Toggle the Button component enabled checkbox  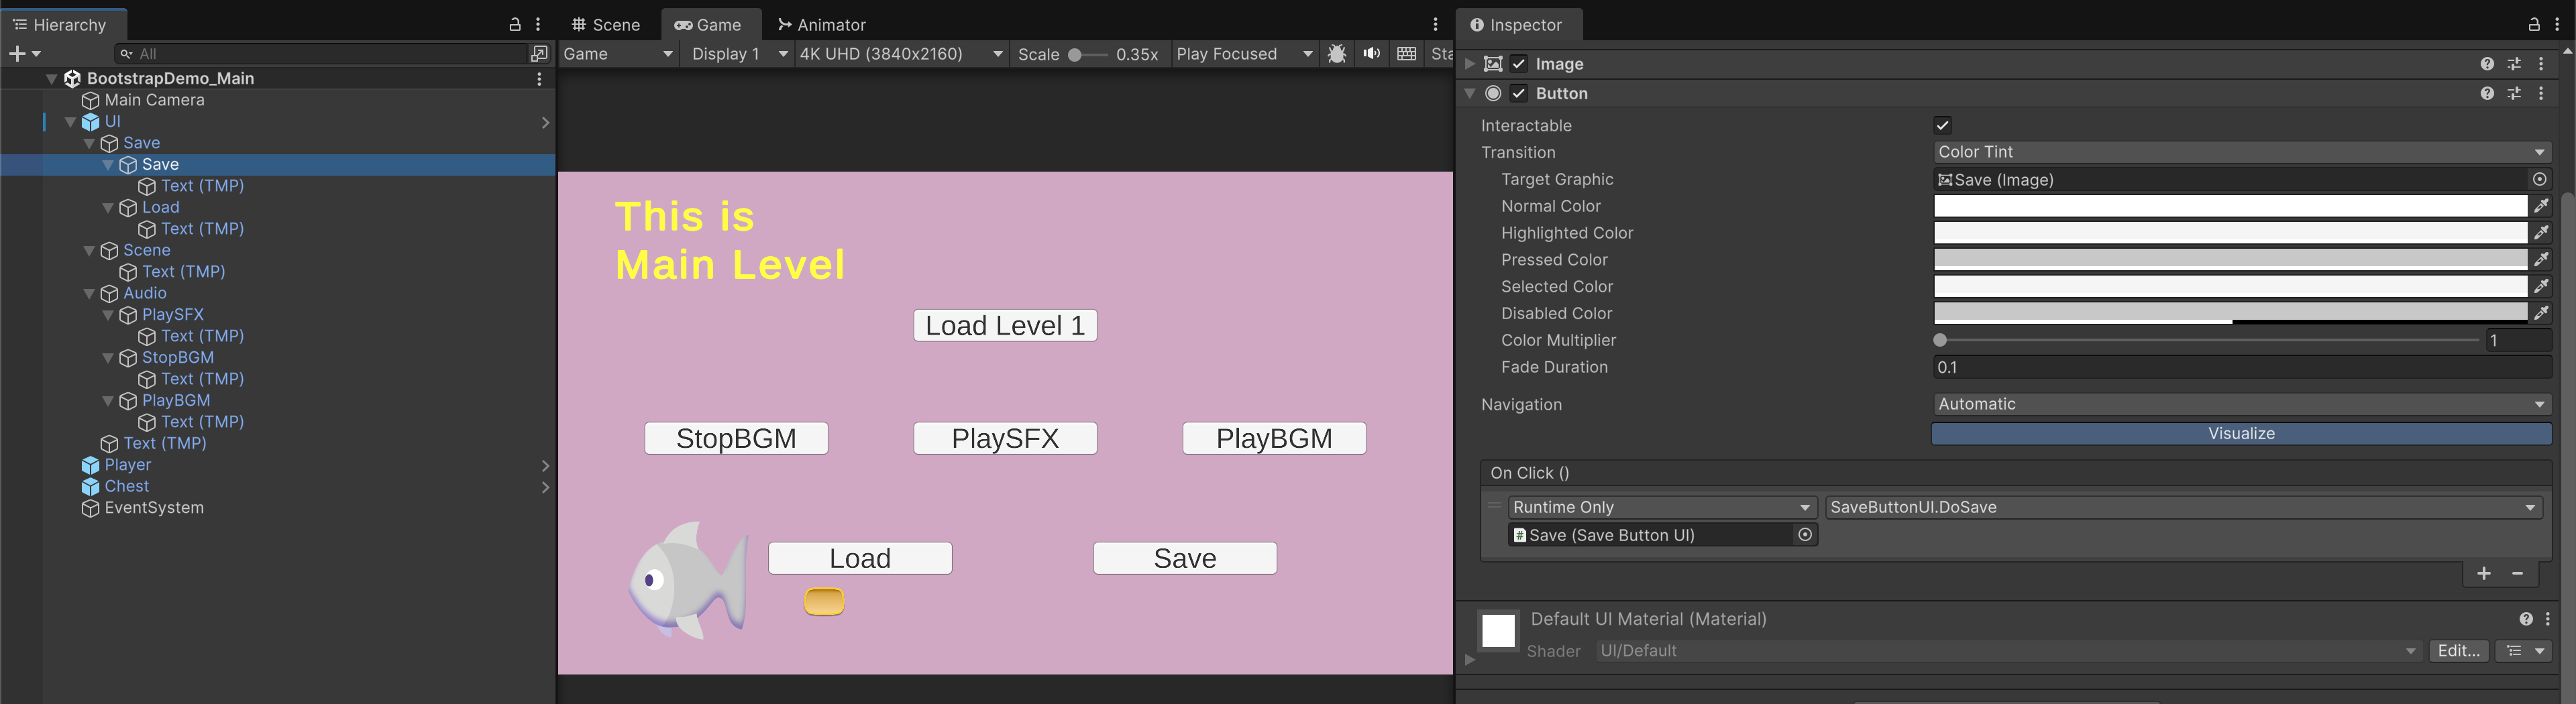pyautogui.click(x=1519, y=93)
